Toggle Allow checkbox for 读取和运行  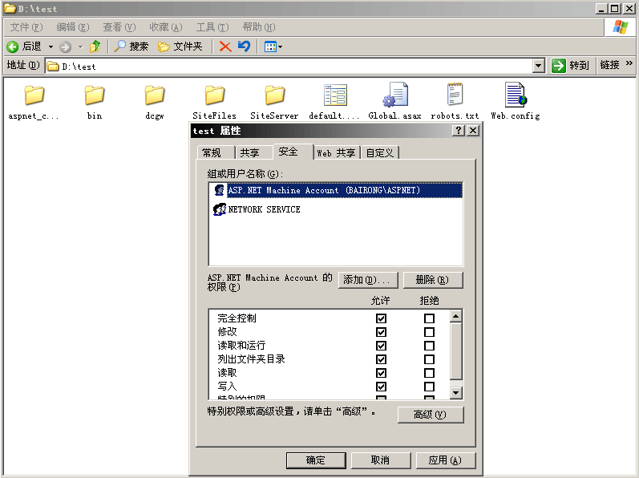point(381,346)
